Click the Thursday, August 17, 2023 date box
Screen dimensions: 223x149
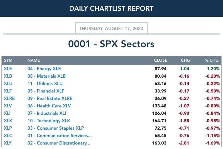point(111,28)
